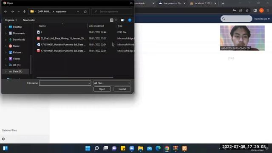Go back in the Open dialog
The width and height of the screenshot is (272, 153).
6,11
